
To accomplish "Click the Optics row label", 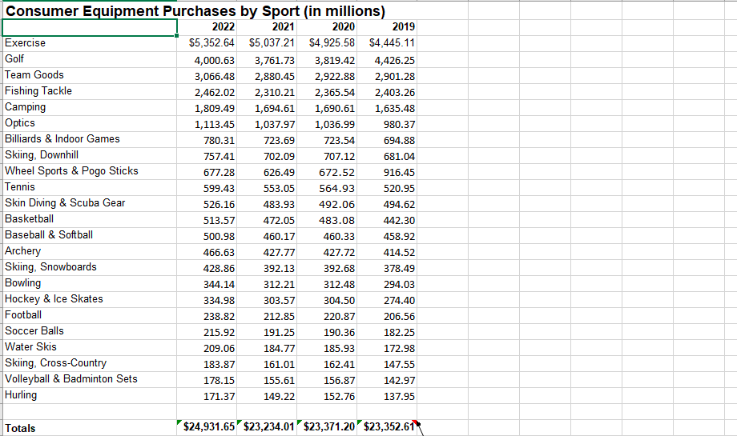I will coord(20,123).
